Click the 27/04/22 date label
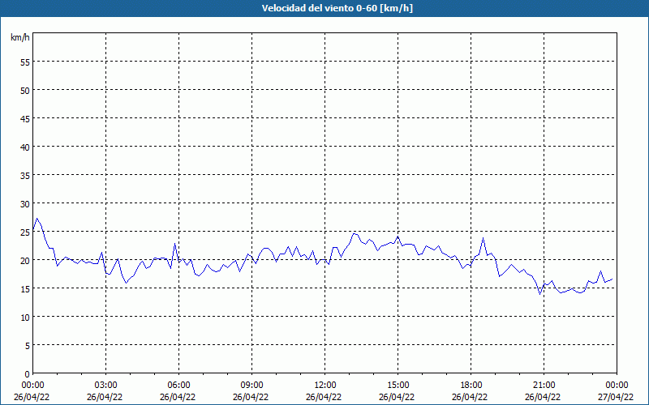This screenshot has width=649, height=405. [x=616, y=397]
